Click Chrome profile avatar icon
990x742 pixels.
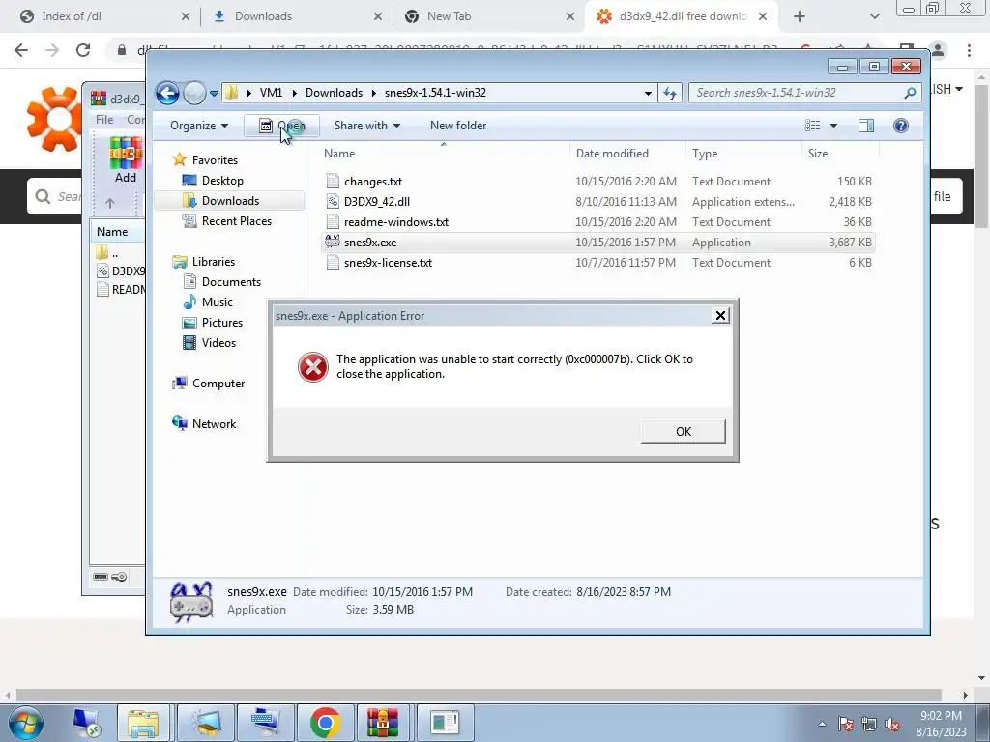pos(938,50)
